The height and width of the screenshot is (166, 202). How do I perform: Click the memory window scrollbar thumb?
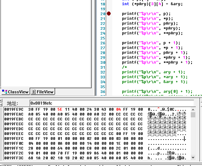tap(193, 115)
